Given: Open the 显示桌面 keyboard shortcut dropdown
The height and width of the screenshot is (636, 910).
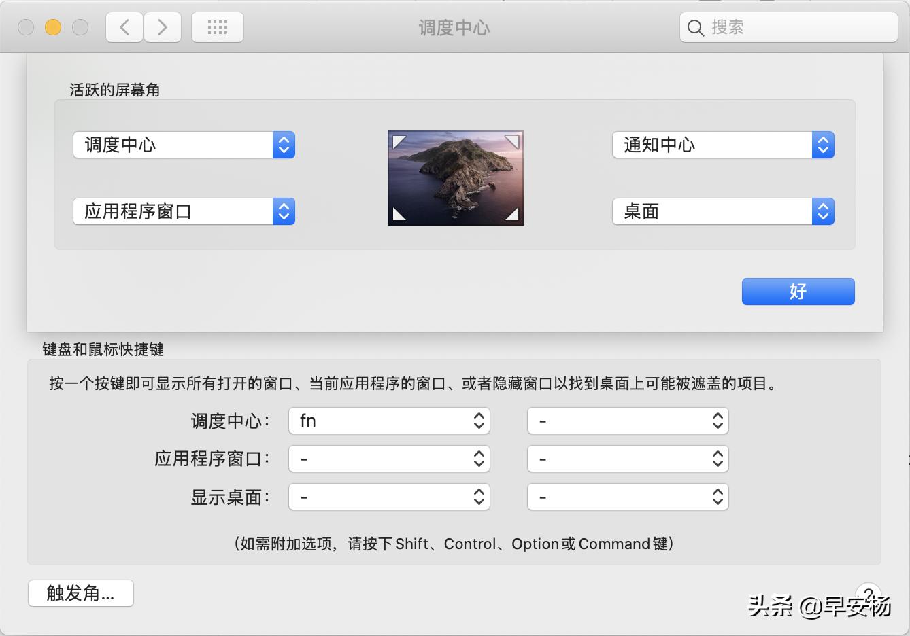Looking at the screenshot, I should point(388,497).
